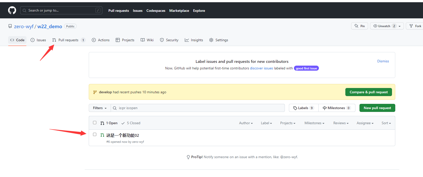Expand the Projects filter dropdown
Image resolution: width=423 pixels, height=177 pixels.
pyautogui.click(x=288, y=123)
